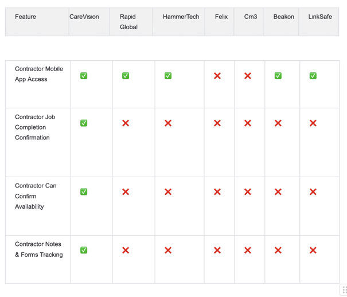Screen dimensions: 347x297
Task: Click Beakon cross for Notes & Forms Tracking
Action: click(x=278, y=251)
